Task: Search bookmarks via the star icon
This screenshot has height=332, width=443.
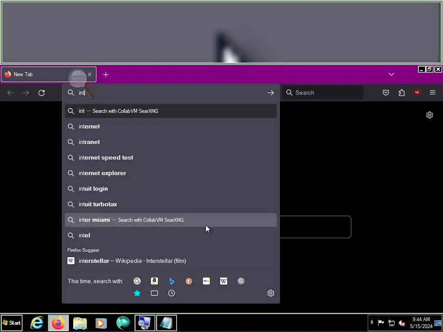Action: point(137,293)
